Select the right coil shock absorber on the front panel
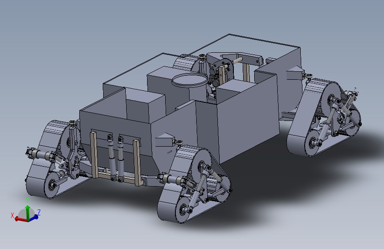 tap(120, 159)
